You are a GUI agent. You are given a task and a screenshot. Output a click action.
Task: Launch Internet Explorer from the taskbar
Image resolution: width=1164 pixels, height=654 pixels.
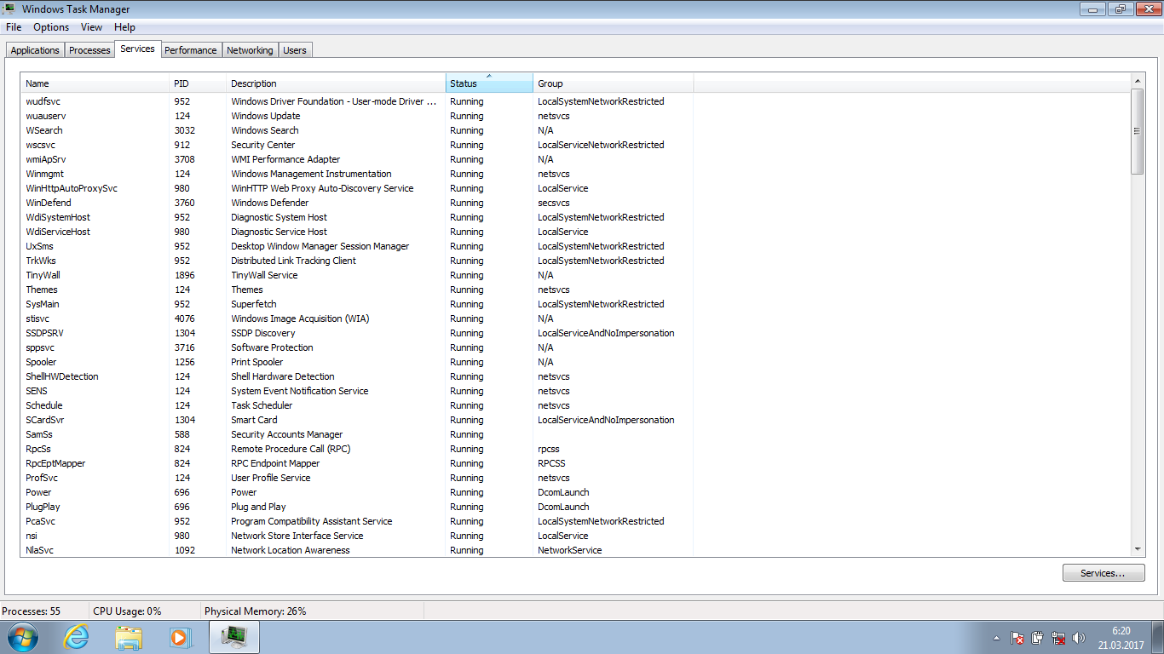(77, 637)
